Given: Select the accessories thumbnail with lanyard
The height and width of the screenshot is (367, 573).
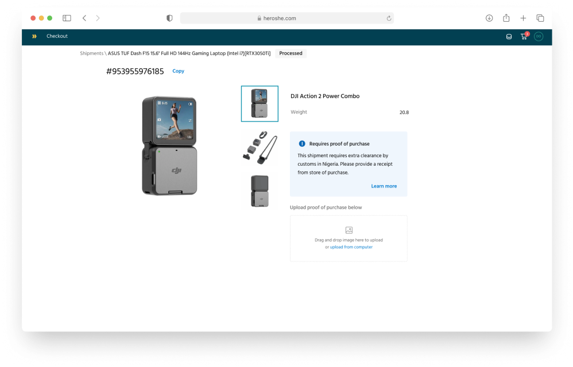Looking at the screenshot, I should tap(260, 147).
